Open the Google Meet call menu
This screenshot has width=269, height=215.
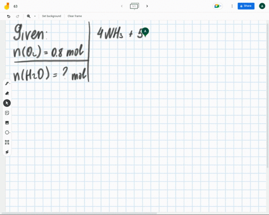(x=217, y=6)
